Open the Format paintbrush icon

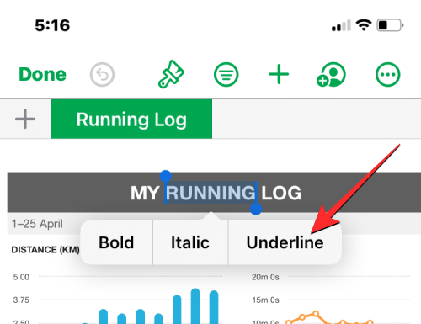[x=171, y=74]
